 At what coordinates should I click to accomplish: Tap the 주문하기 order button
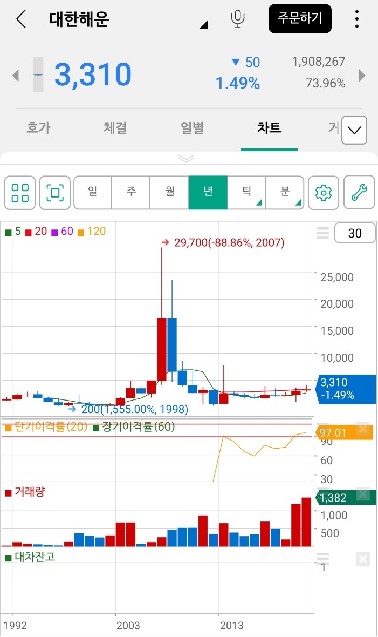pyautogui.click(x=300, y=18)
